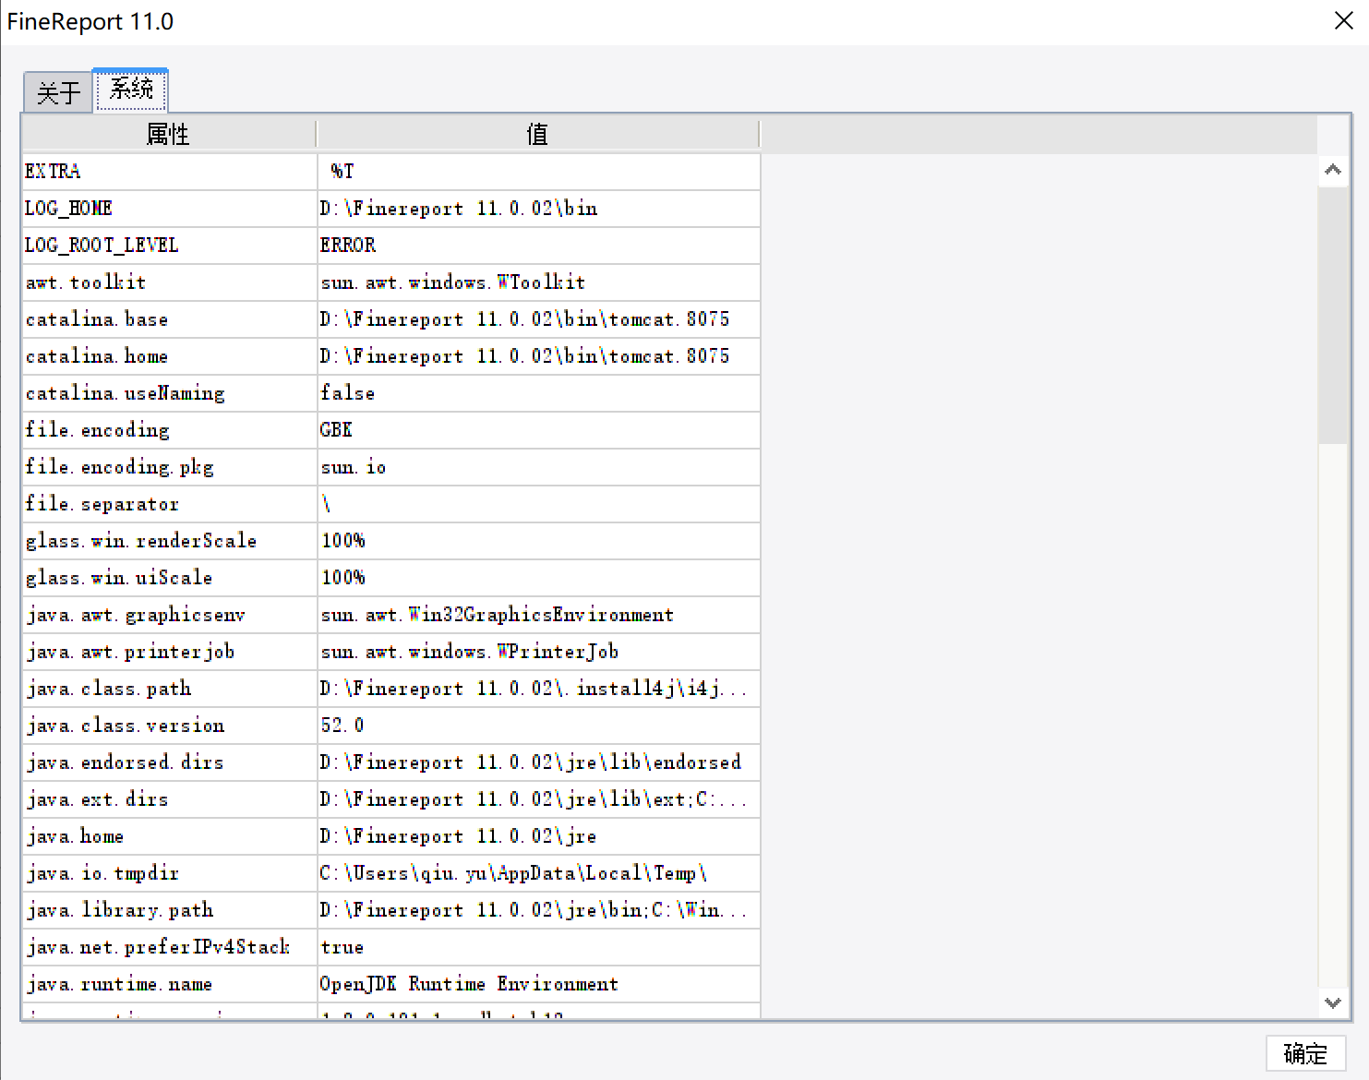This screenshot has height=1080, width=1369.
Task: Select the LOG_ROOT_LEVEL property cell
Action: click(170, 246)
